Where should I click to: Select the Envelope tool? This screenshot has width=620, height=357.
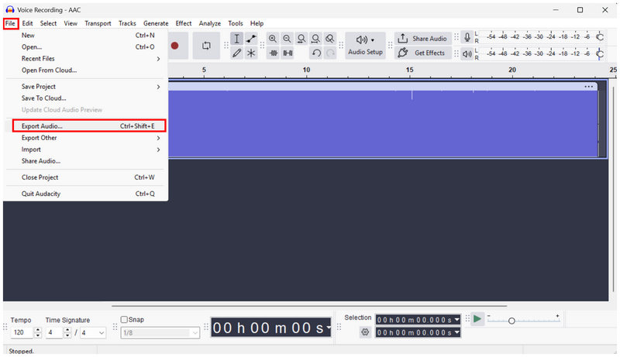(251, 39)
